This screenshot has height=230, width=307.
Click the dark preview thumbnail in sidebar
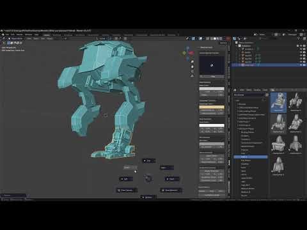point(212,65)
